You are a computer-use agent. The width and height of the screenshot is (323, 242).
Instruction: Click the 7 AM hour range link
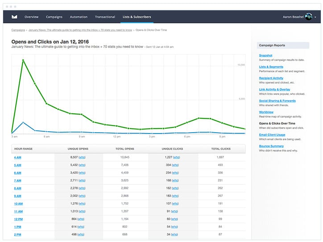pos(17,180)
